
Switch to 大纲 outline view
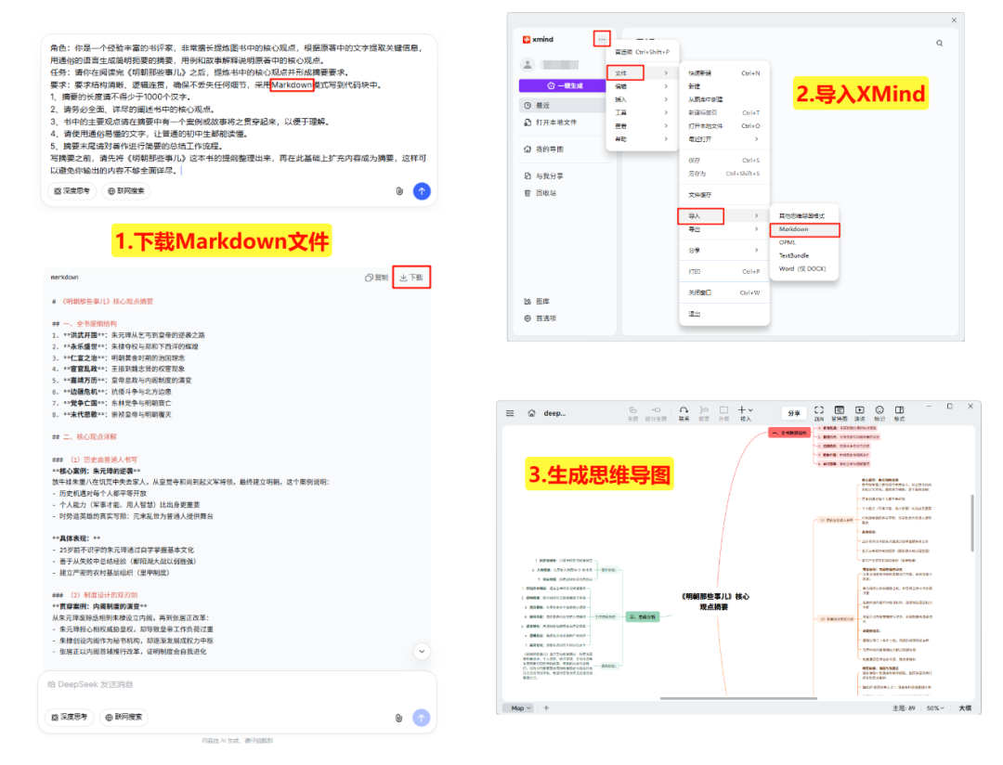pos(965,708)
